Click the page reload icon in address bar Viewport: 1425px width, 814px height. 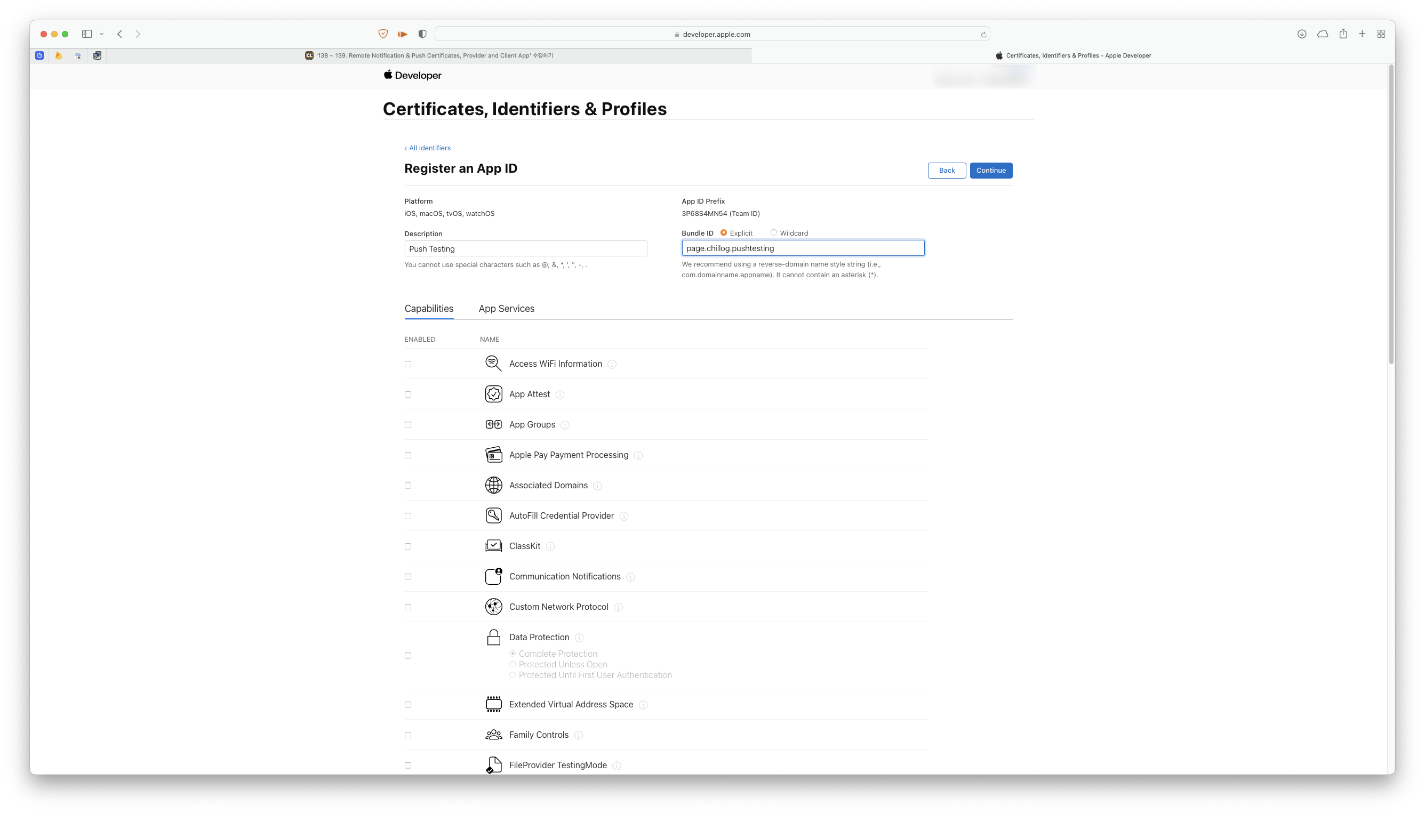983,35
